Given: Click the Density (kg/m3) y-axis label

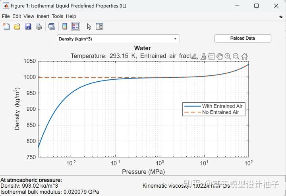Looking at the screenshot, I should 17,109.
